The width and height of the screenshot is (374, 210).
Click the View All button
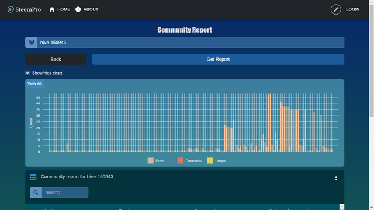tap(34, 83)
